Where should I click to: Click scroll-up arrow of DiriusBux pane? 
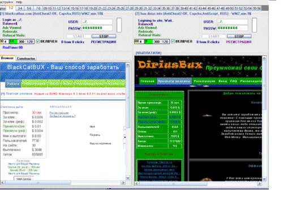click(264, 58)
